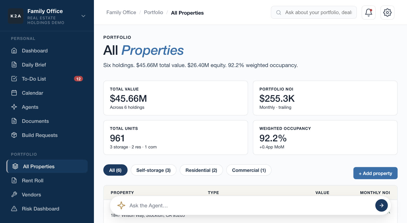This screenshot has height=223, width=407.
Task: Click the Daily Brief document icon
Action: coord(14,65)
